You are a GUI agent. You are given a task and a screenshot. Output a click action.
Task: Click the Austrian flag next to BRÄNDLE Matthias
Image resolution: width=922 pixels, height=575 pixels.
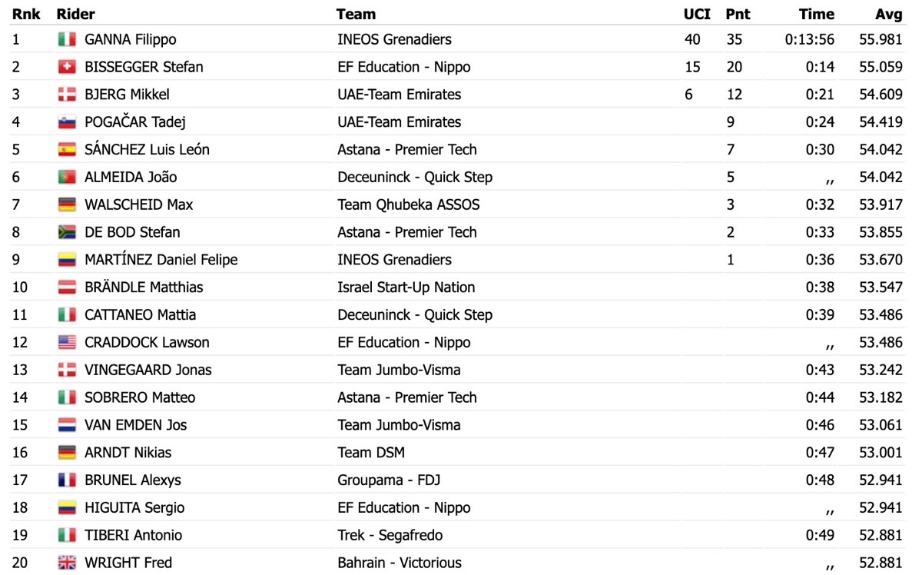[67, 287]
